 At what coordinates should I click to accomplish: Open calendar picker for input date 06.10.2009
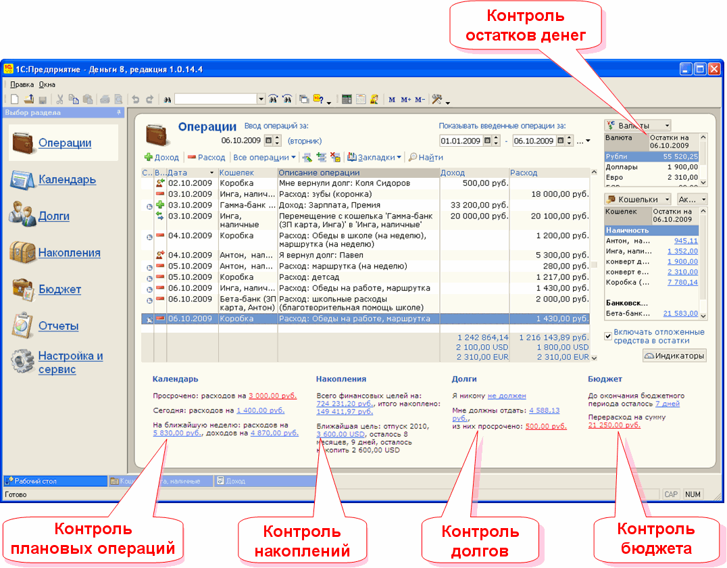tap(268, 140)
